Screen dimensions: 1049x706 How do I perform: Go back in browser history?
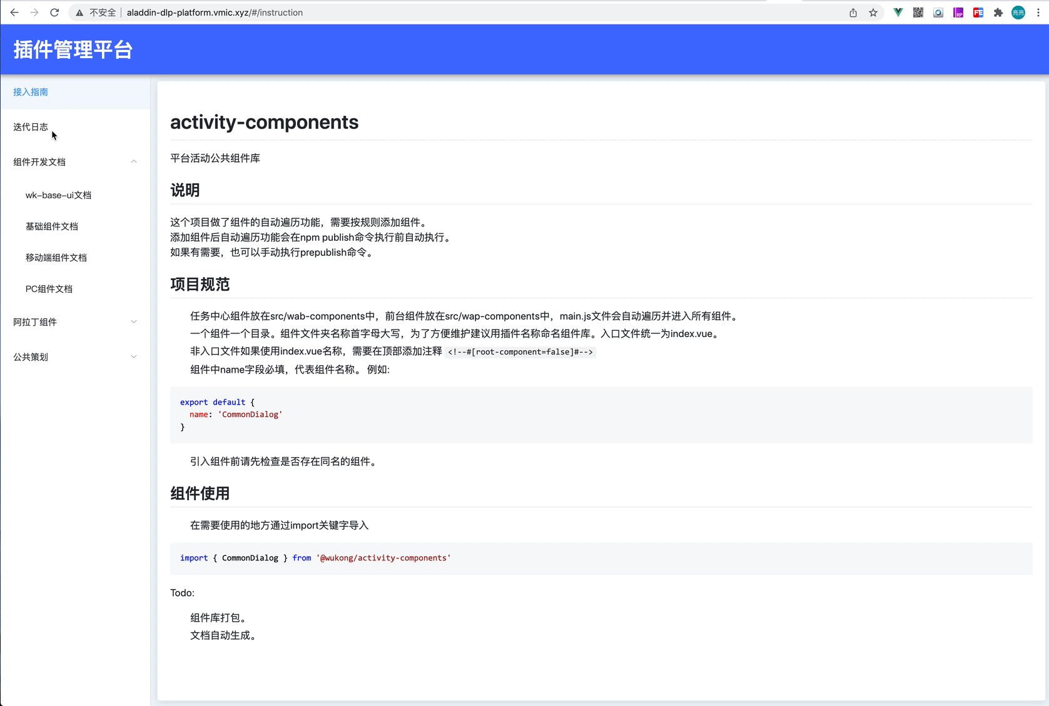[x=14, y=13]
